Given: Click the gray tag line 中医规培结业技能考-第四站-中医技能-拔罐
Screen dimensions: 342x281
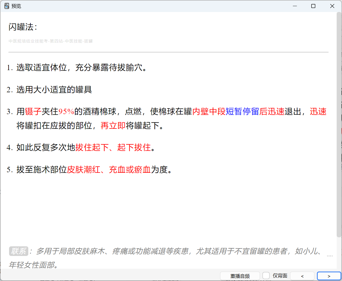Looking at the screenshot, I should click(51, 41).
